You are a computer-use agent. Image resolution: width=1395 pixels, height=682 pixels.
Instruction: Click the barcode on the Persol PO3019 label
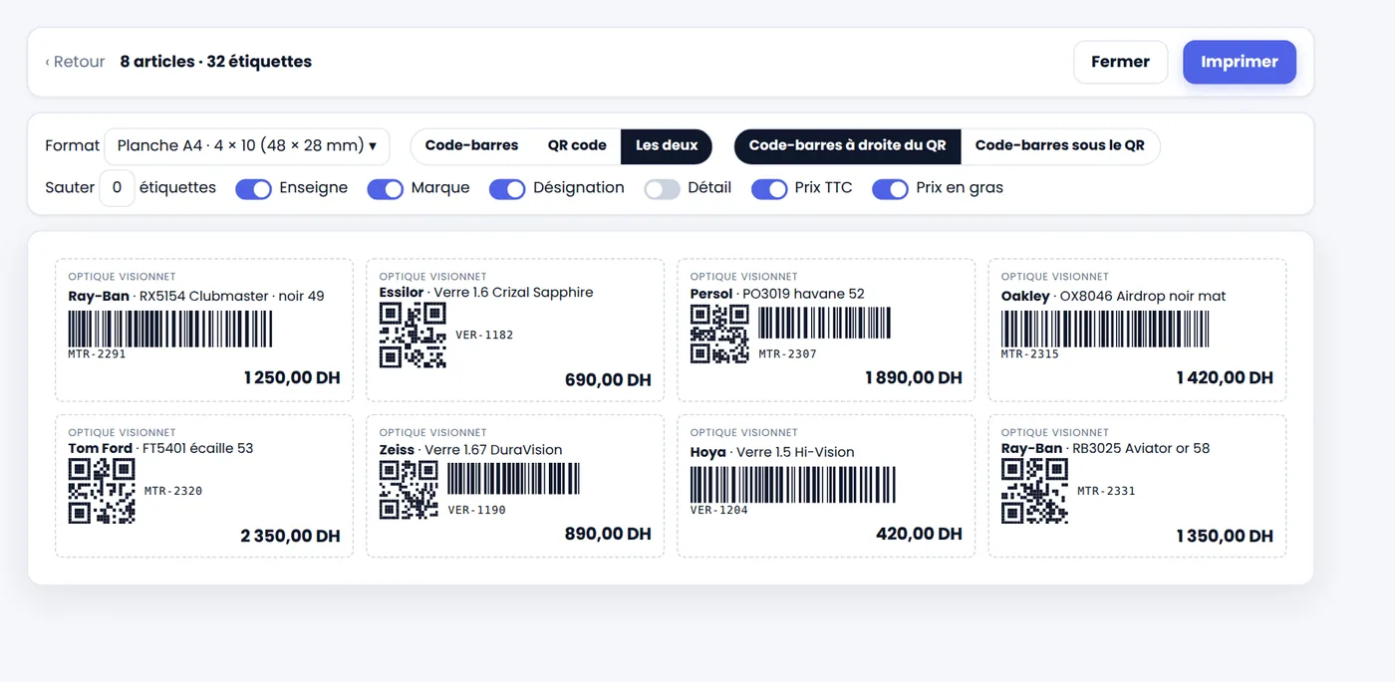click(x=824, y=323)
